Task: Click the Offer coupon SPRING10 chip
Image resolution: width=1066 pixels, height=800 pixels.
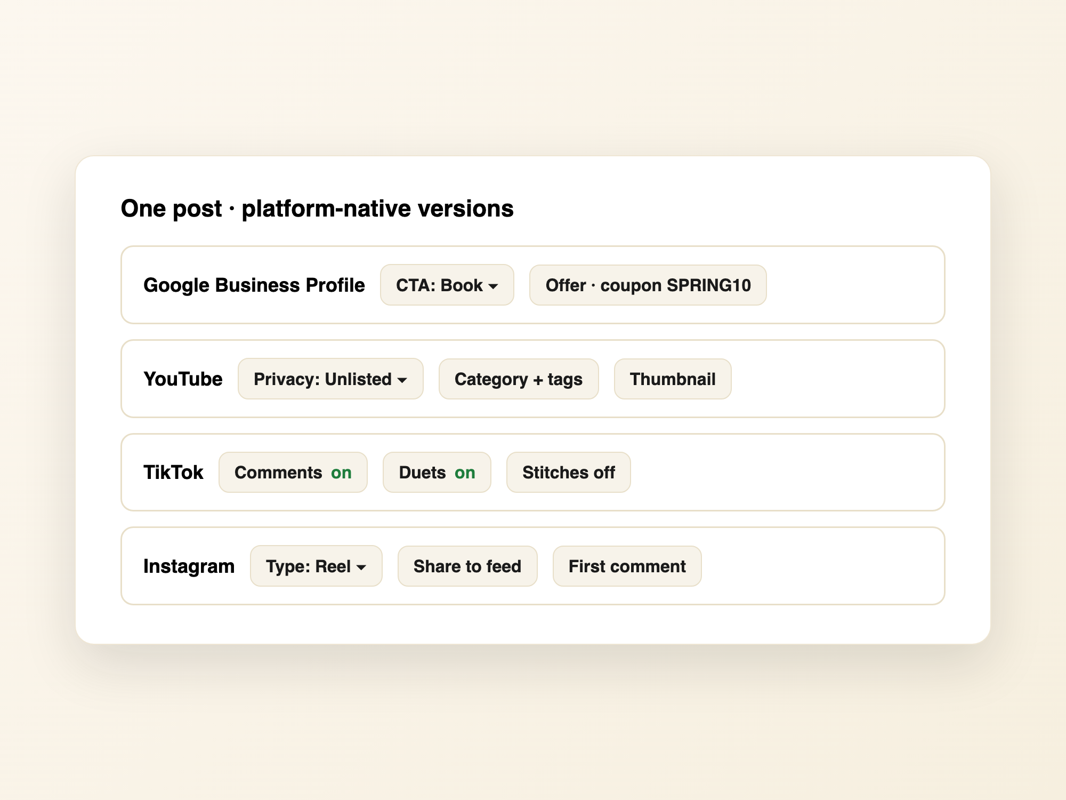Action: click(648, 285)
